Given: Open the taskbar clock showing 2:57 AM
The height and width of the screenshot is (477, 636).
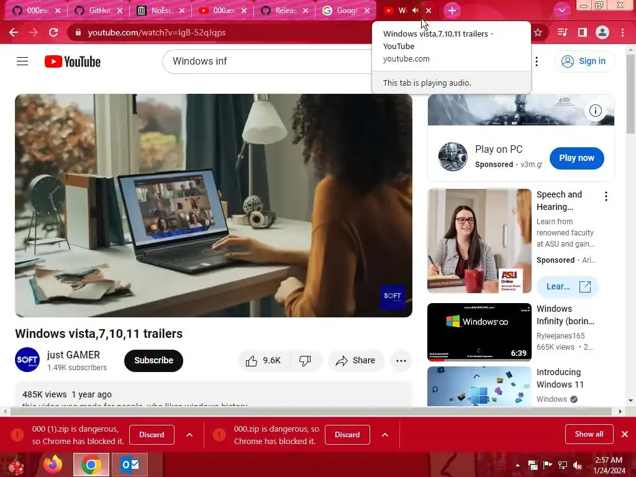Looking at the screenshot, I should [609, 465].
